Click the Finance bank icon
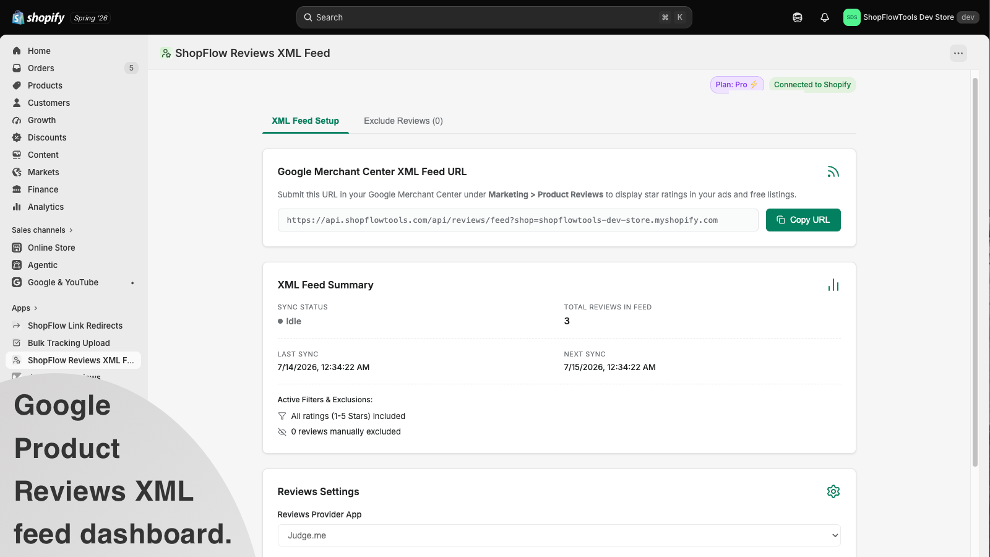Viewport: 990px width, 557px height. 17,189
